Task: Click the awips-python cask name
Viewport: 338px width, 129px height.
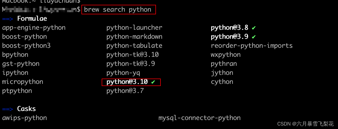Action: pyautogui.click(x=24, y=118)
